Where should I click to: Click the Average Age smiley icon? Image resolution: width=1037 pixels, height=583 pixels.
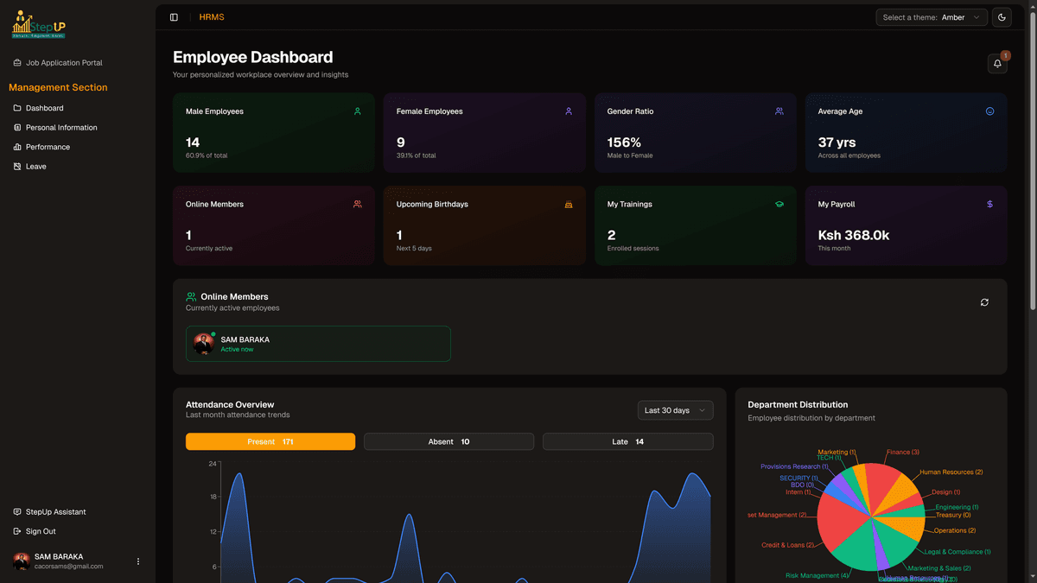pyautogui.click(x=990, y=111)
